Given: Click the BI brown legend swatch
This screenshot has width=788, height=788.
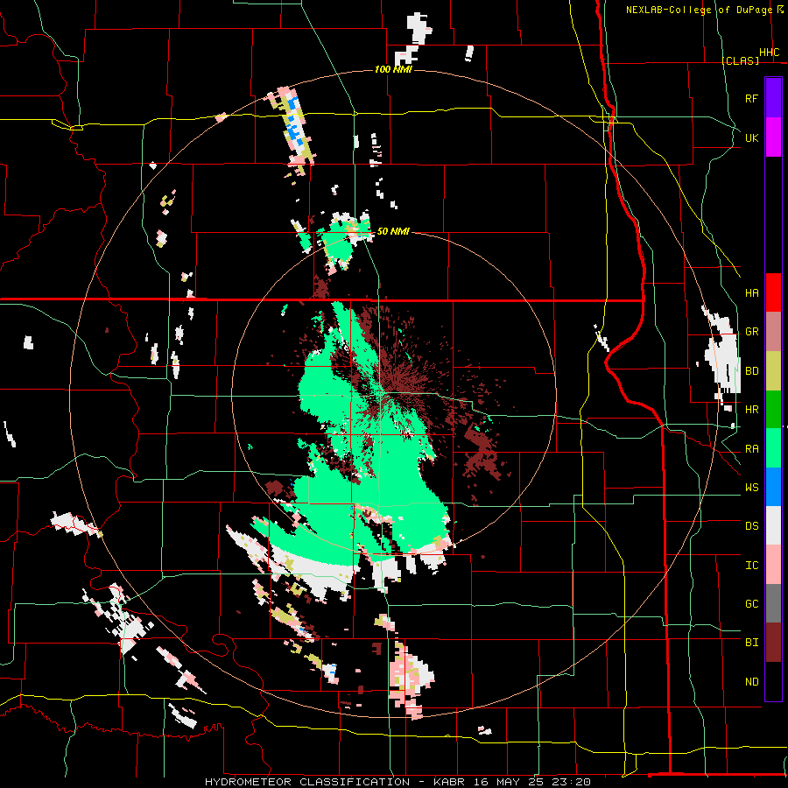Looking at the screenshot, I should coord(773,643).
